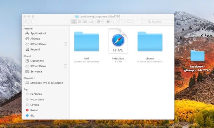Click the photos folder name label

150,58
